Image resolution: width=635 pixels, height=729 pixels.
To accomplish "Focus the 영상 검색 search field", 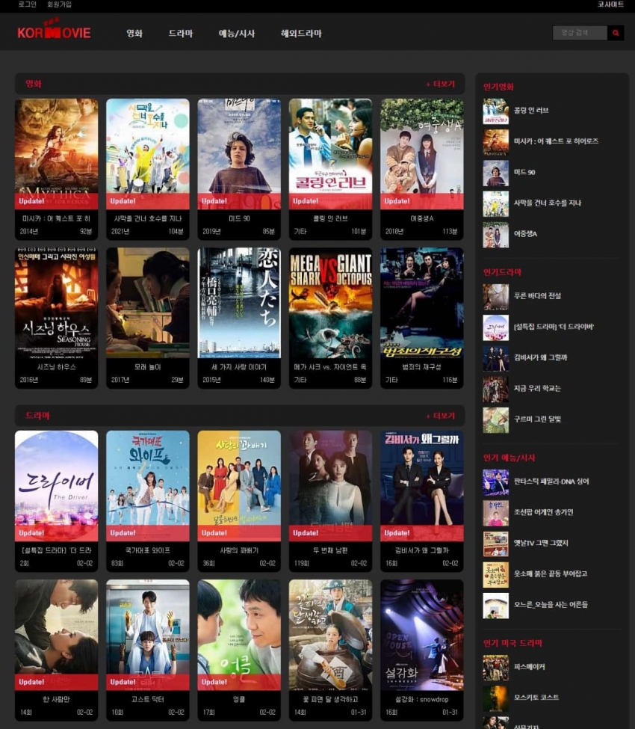I will pyautogui.click(x=580, y=33).
